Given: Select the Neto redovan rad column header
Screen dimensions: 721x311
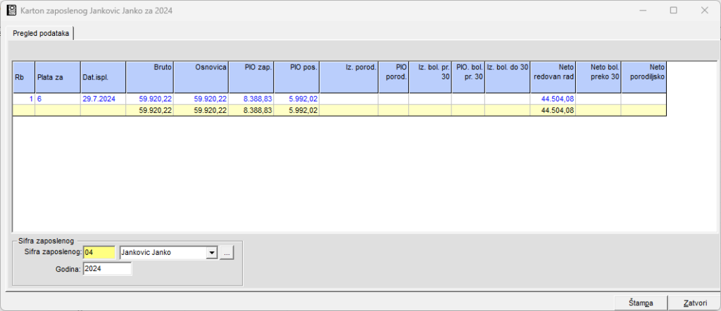Looking at the screenshot, I should point(553,77).
